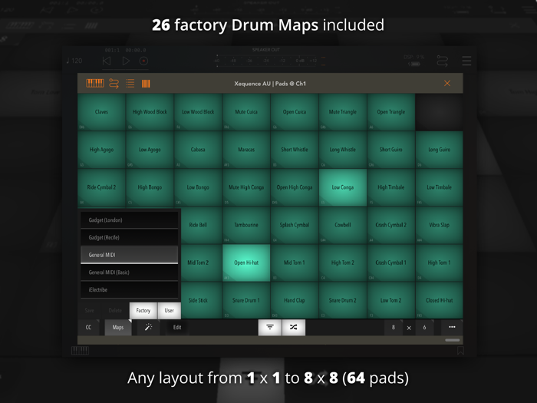Viewport: 537px width, 403px height.
Task: Tap the Vibra Slap pad
Action: (439, 225)
